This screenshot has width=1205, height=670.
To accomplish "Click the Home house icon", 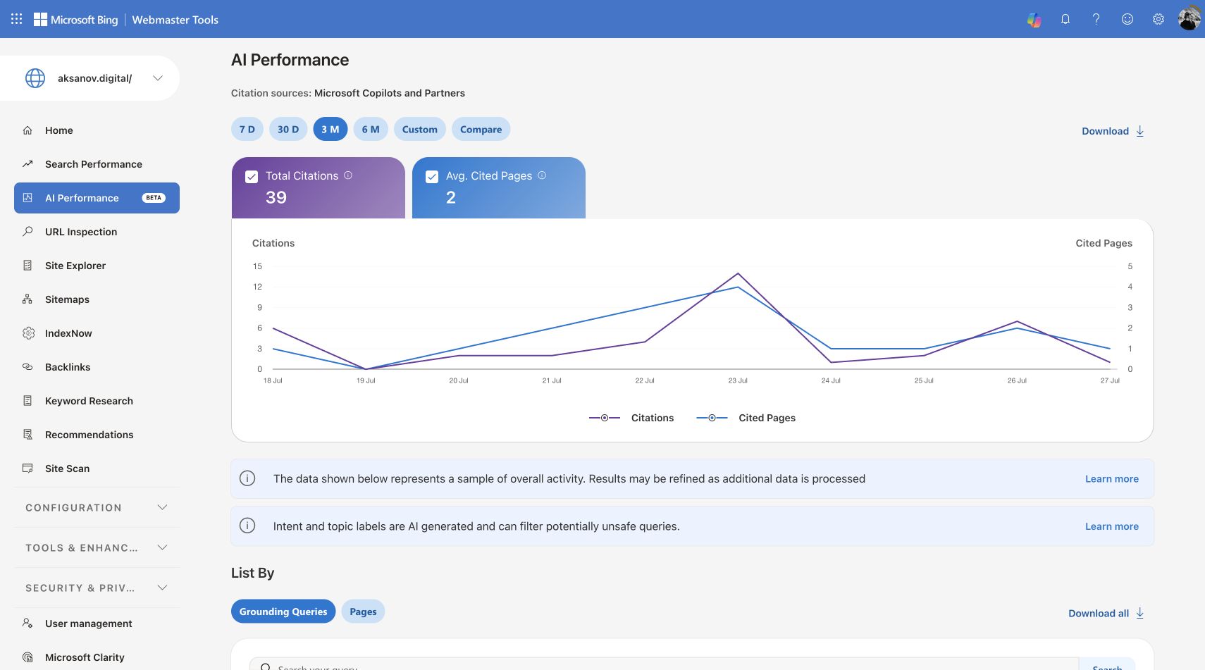I will (27, 130).
